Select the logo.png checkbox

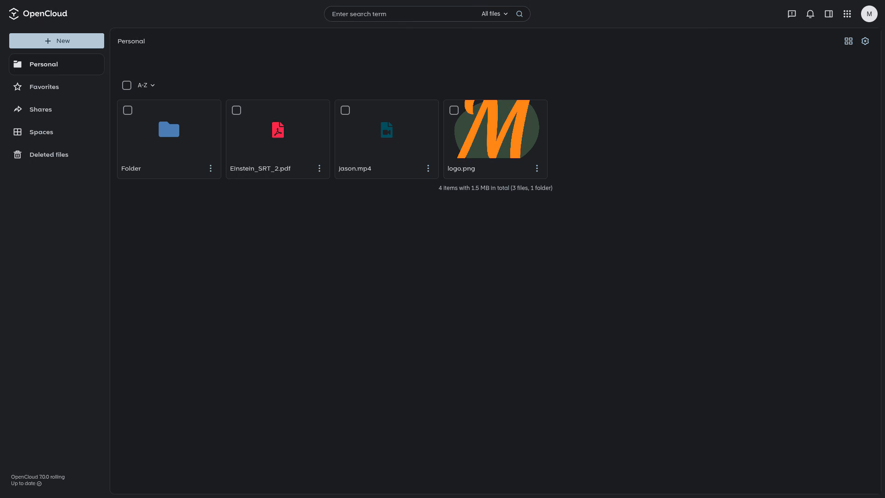click(454, 110)
